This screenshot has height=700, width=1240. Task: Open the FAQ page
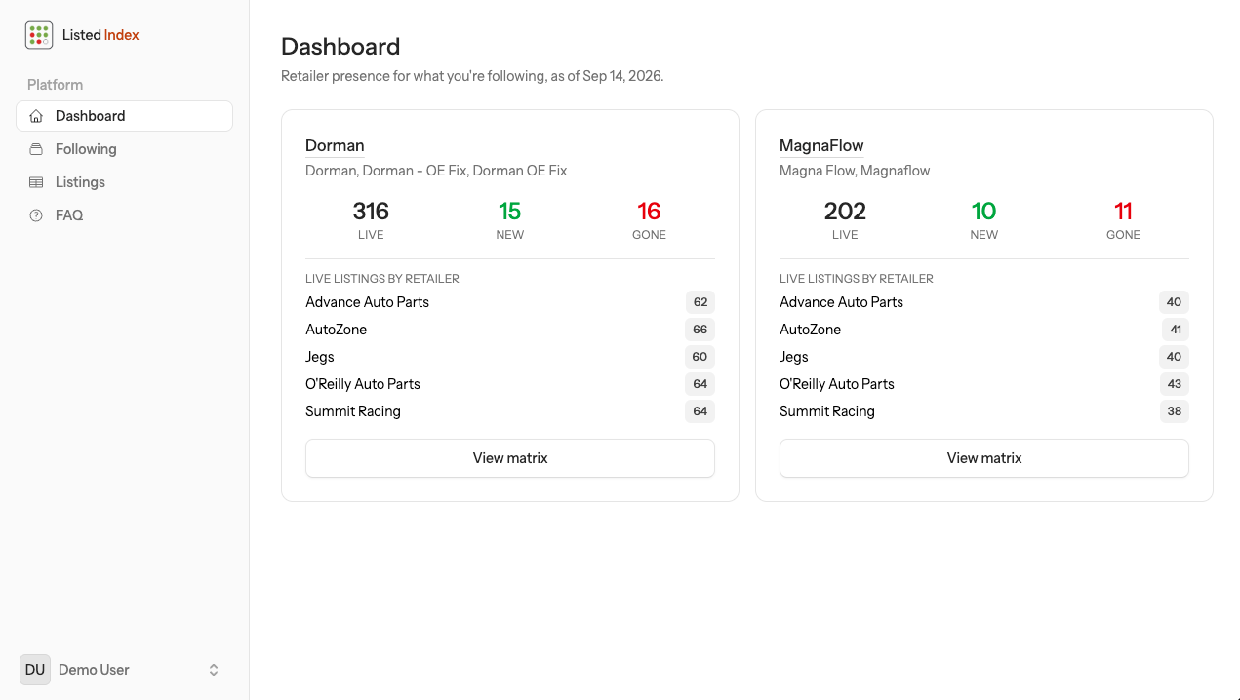pos(124,215)
